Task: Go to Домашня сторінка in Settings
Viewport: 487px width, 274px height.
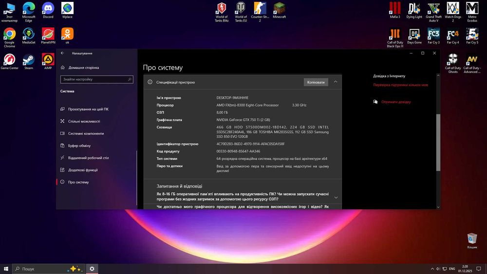Action: pyautogui.click(x=83, y=68)
